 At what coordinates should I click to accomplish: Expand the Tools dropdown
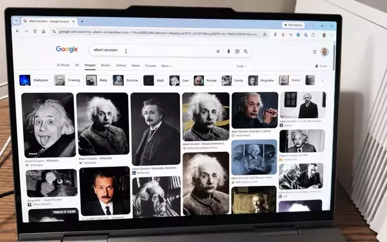[242, 66]
